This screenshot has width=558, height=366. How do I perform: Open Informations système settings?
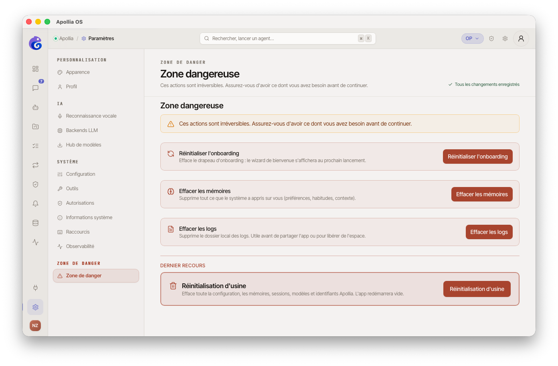[96, 218]
